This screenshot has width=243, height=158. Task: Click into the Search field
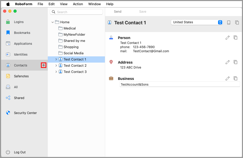pos(76,12)
